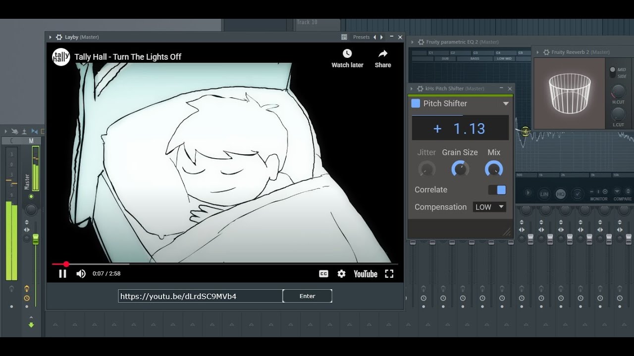Image resolution: width=634 pixels, height=356 pixels.
Task: Click the Mix knob in Pitch Shifter
Action: (x=493, y=169)
